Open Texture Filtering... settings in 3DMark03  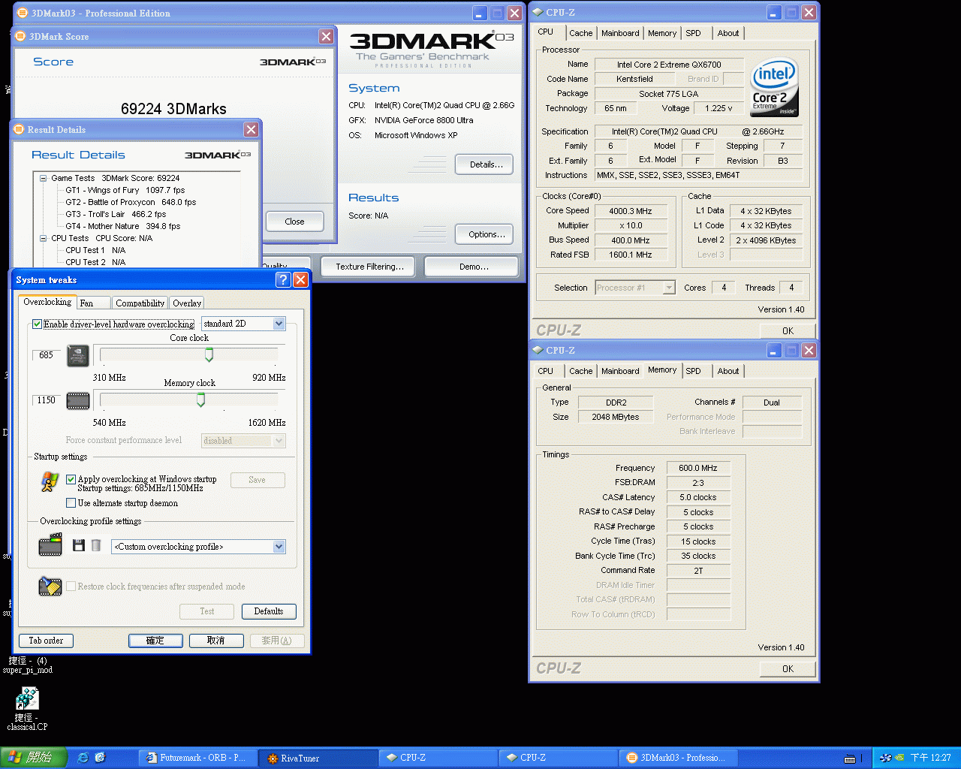pyautogui.click(x=369, y=267)
